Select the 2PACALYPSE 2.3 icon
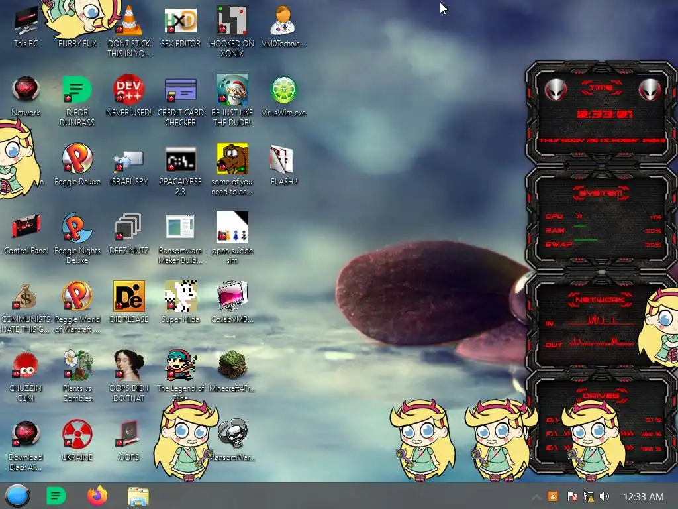 coord(180,170)
